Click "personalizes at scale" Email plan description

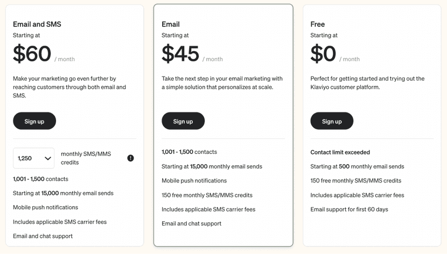click(x=222, y=83)
